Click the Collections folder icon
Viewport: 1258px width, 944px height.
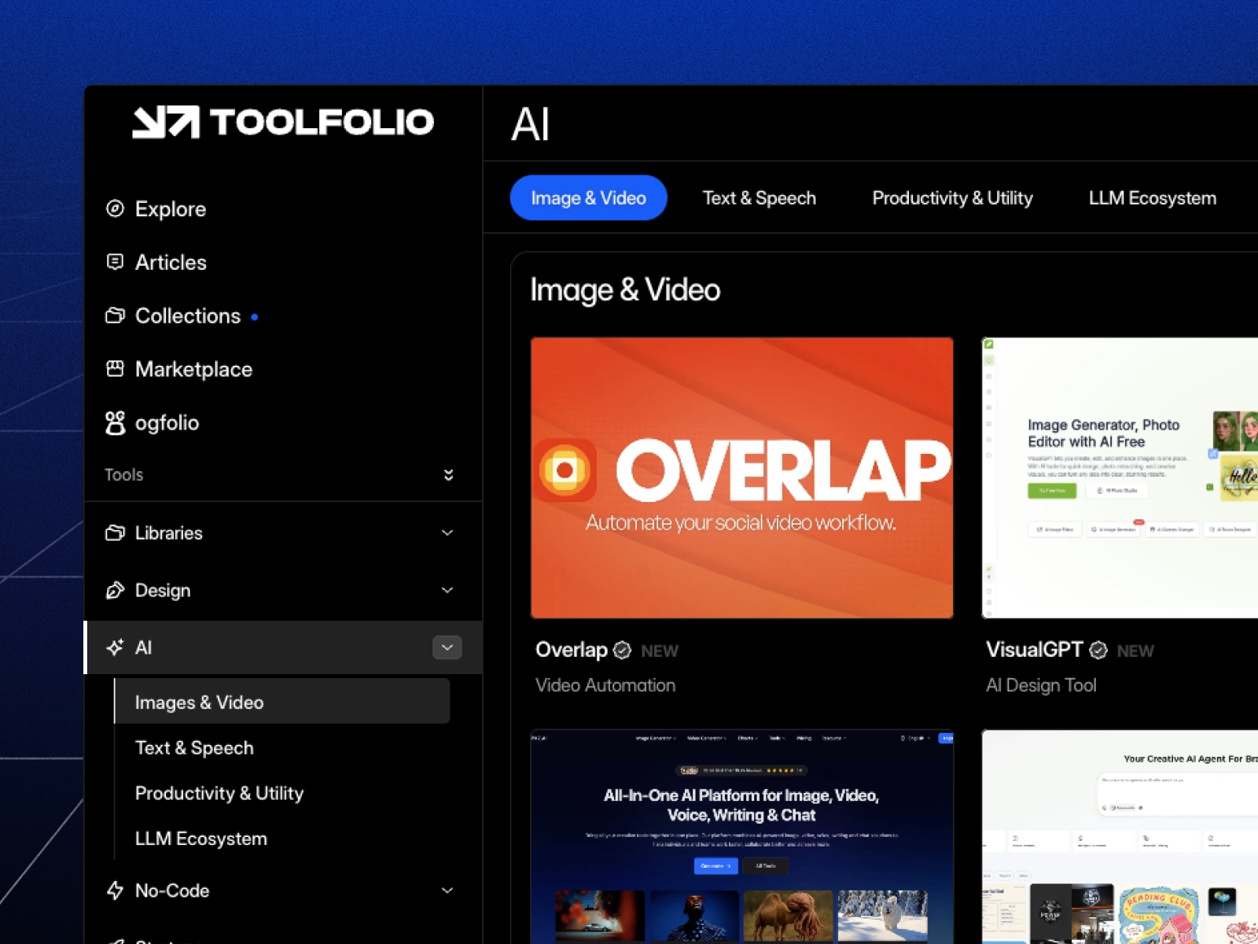(x=115, y=315)
